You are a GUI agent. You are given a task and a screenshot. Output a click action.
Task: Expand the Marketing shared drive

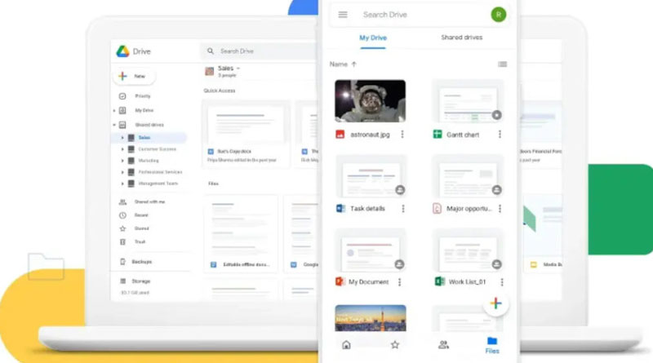click(122, 160)
